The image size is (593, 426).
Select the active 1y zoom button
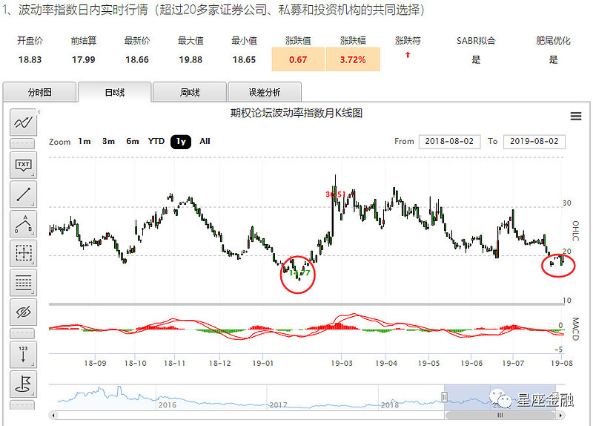[181, 142]
